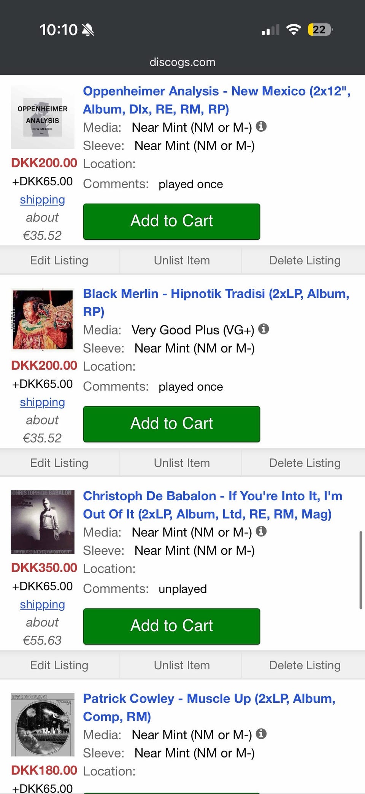Screen dimensions: 365x794
Task: Open Oppenheimer Analysis New Mexico cover thumbnail
Action: pyautogui.click(x=43, y=117)
